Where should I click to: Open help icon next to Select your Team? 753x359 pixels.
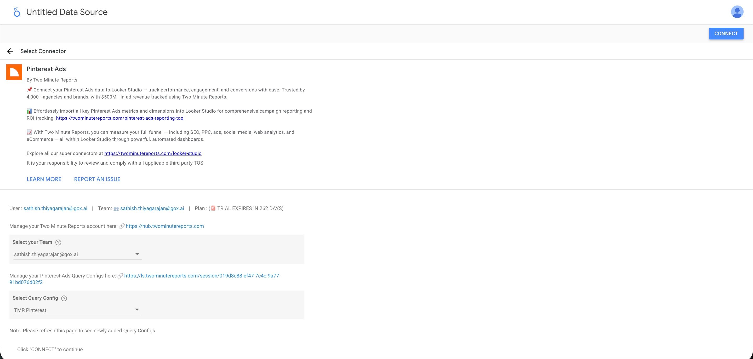coord(59,242)
